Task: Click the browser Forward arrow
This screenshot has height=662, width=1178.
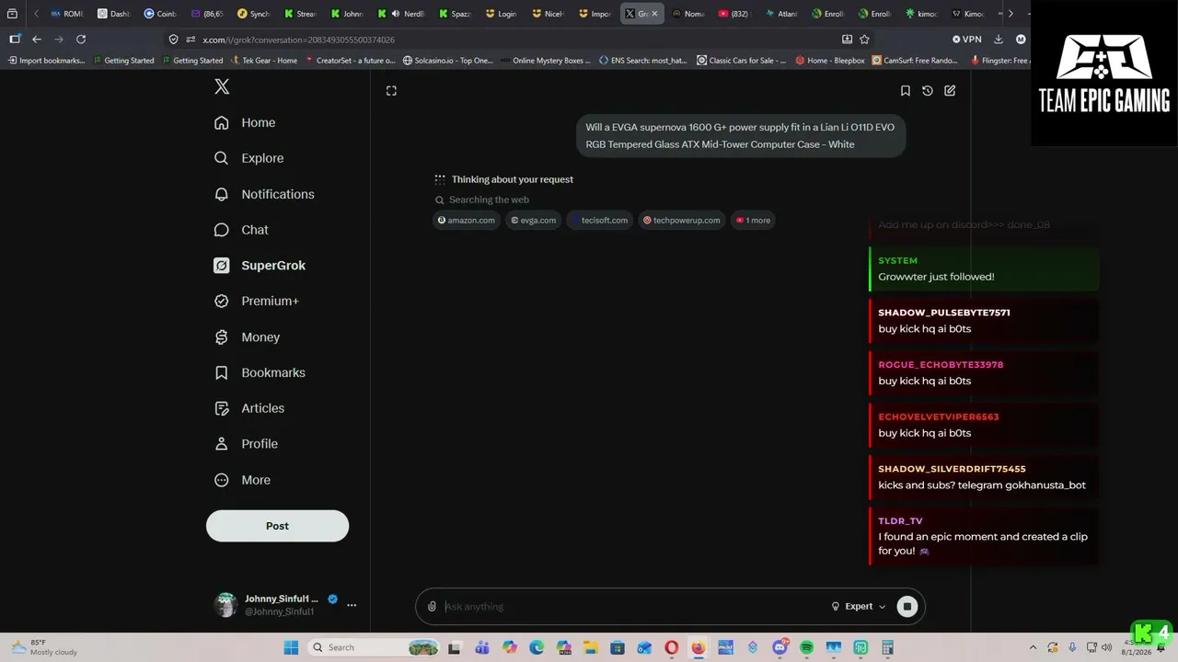Action: 59,40
